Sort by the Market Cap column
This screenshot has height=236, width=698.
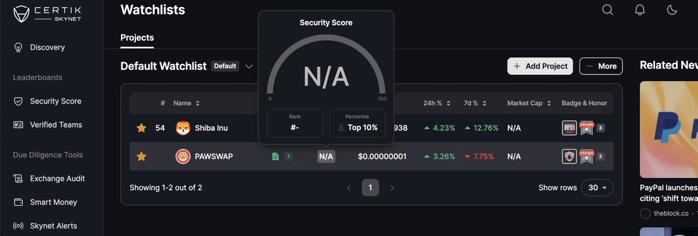pyautogui.click(x=529, y=103)
